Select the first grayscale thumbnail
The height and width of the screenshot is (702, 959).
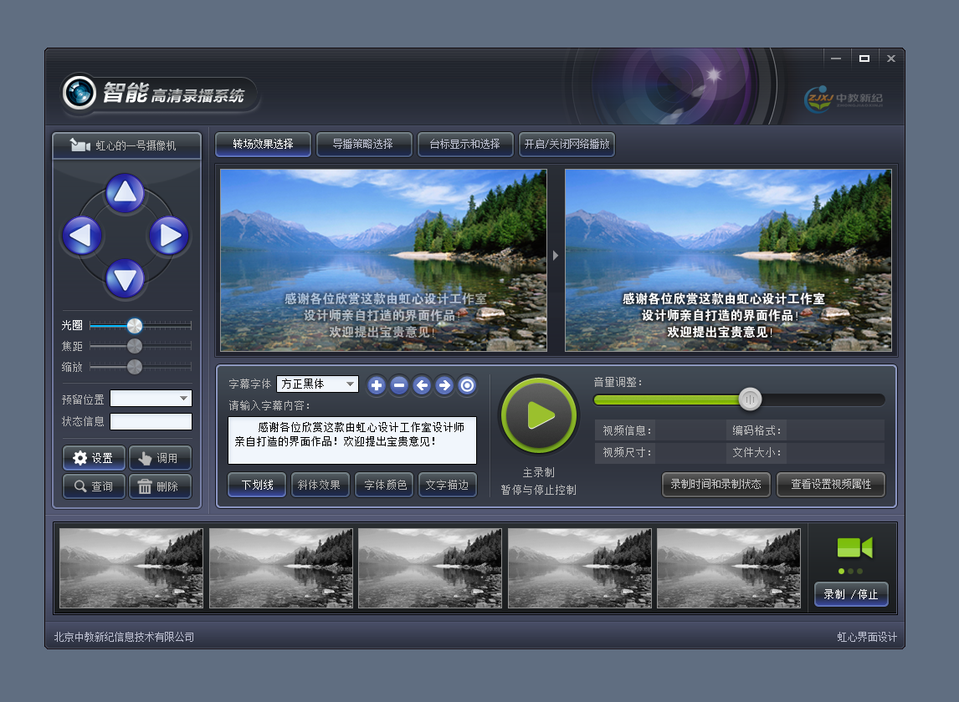131,568
